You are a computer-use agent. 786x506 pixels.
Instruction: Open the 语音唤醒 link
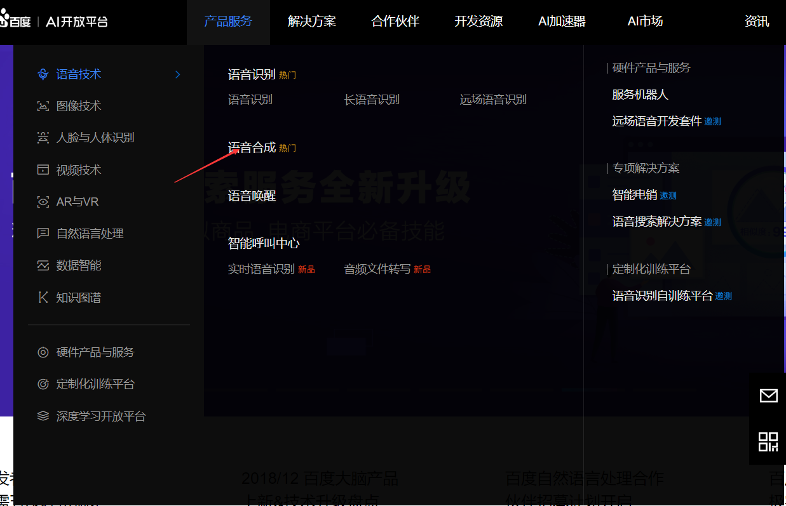(252, 196)
